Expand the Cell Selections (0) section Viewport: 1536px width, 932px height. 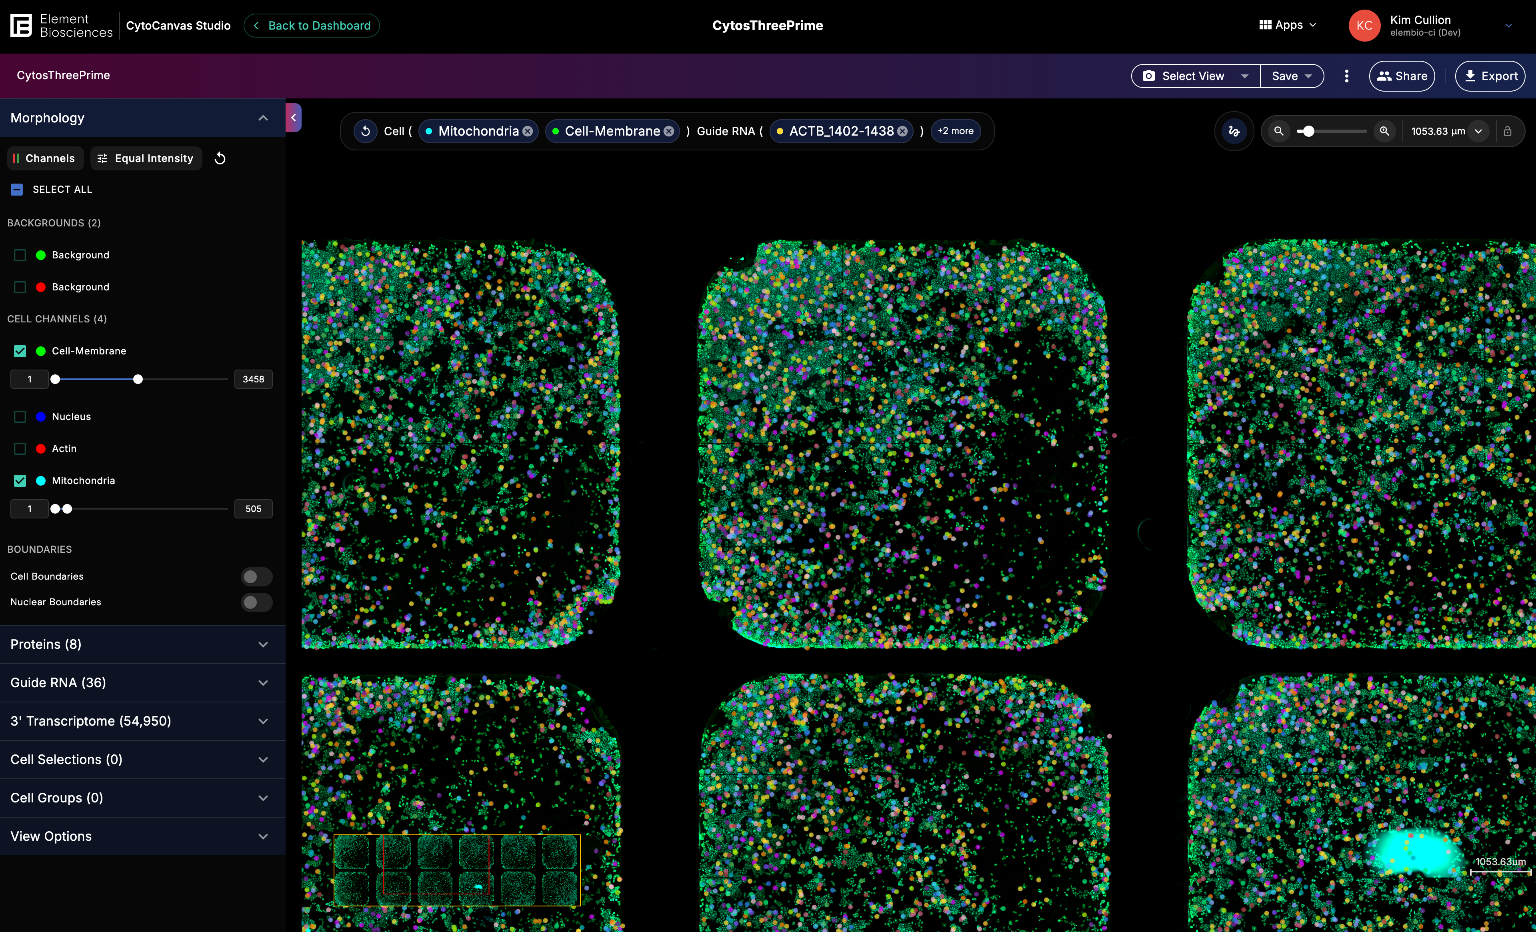click(x=143, y=759)
